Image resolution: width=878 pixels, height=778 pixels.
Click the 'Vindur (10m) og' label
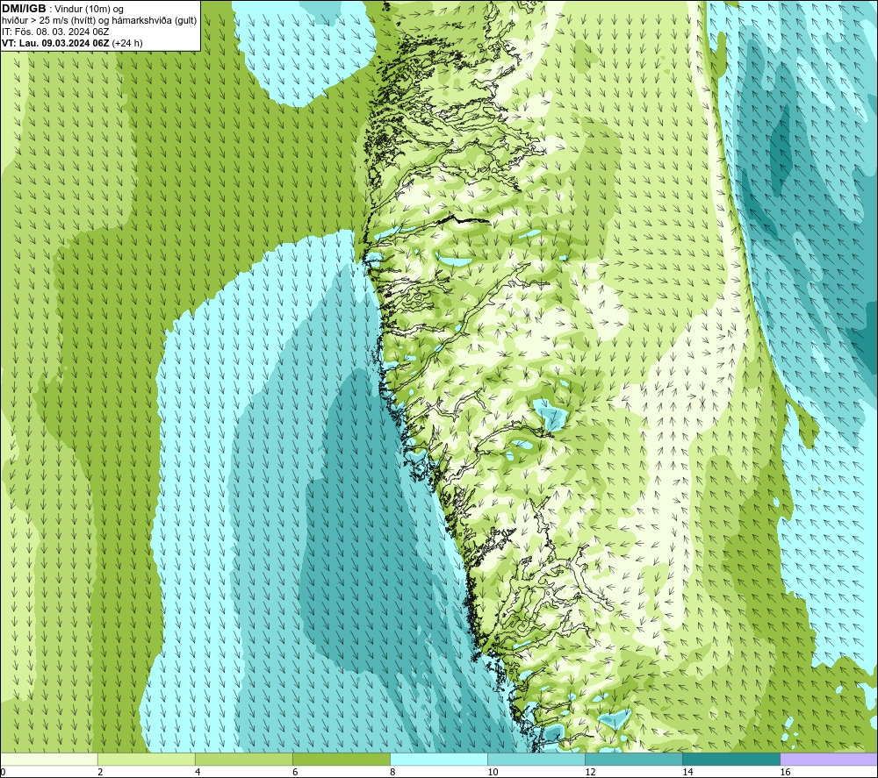90,9
